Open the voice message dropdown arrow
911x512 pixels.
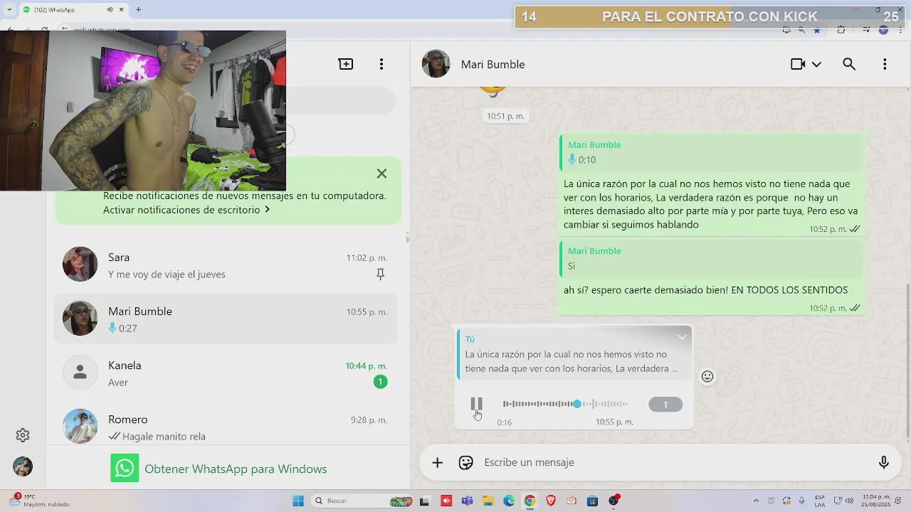682,337
